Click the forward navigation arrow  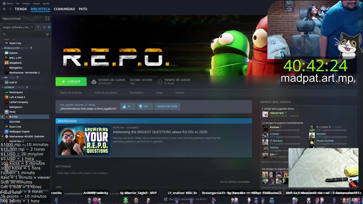tap(10, 9)
